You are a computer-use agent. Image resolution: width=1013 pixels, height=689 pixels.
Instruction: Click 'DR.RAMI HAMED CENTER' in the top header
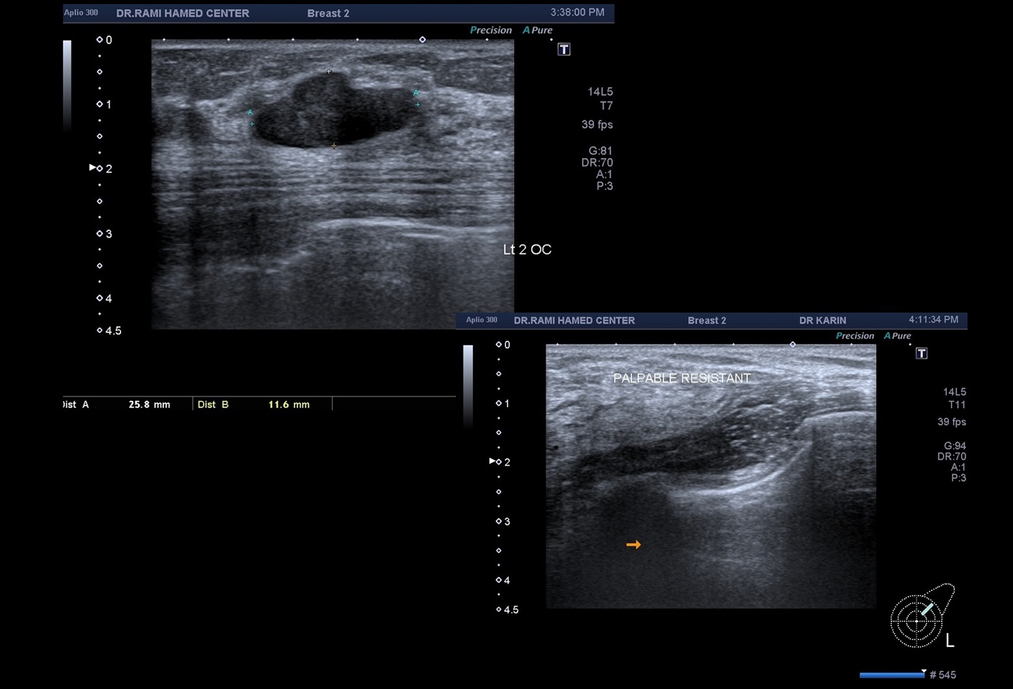[x=182, y=13]
